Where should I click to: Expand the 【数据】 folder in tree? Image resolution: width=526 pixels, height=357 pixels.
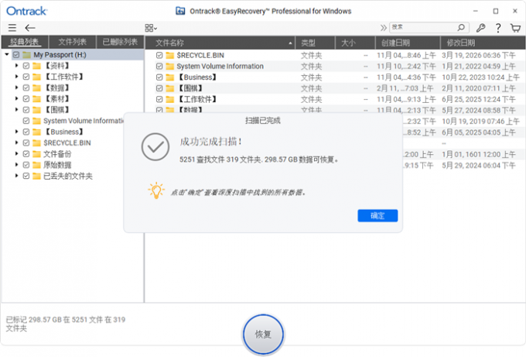click(x=16, y=88)
